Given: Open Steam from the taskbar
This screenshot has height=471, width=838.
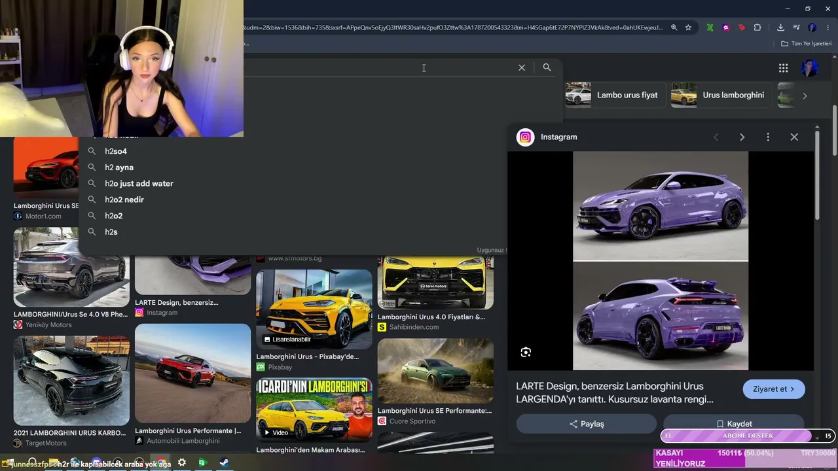Looking at the screenshot, I should pos(224,462).
